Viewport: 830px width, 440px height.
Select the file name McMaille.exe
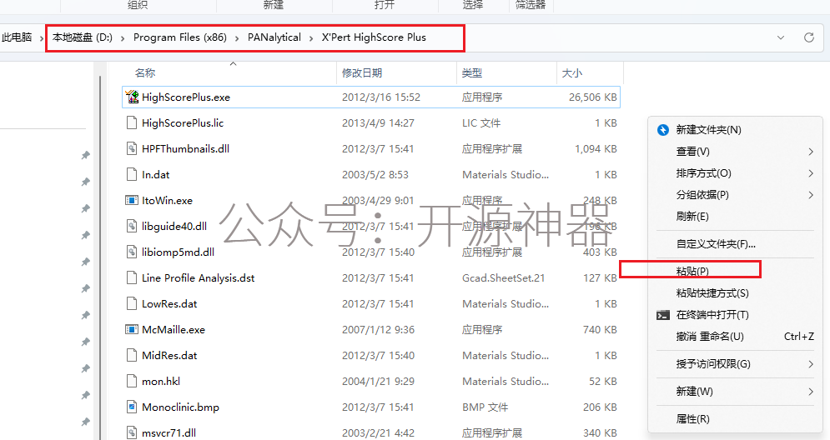click(x=174, y=330)
